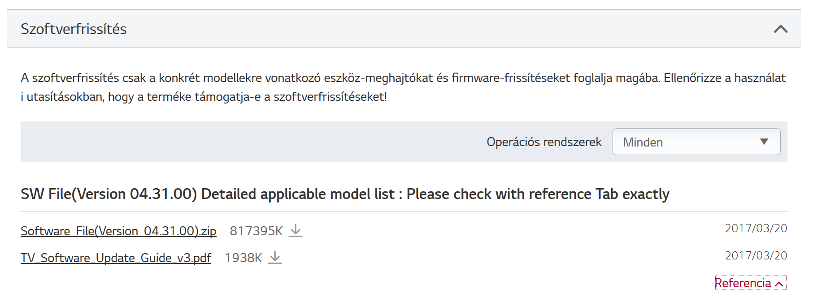The width and height of the screenshot is (813, 302).
Task: Click the download icon beside 1938K
Action: (275, 258)
